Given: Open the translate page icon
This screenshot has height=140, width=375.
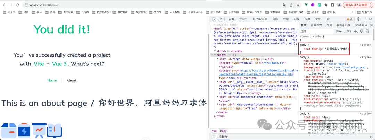Looking at the screenshot, I should [285, 5].
